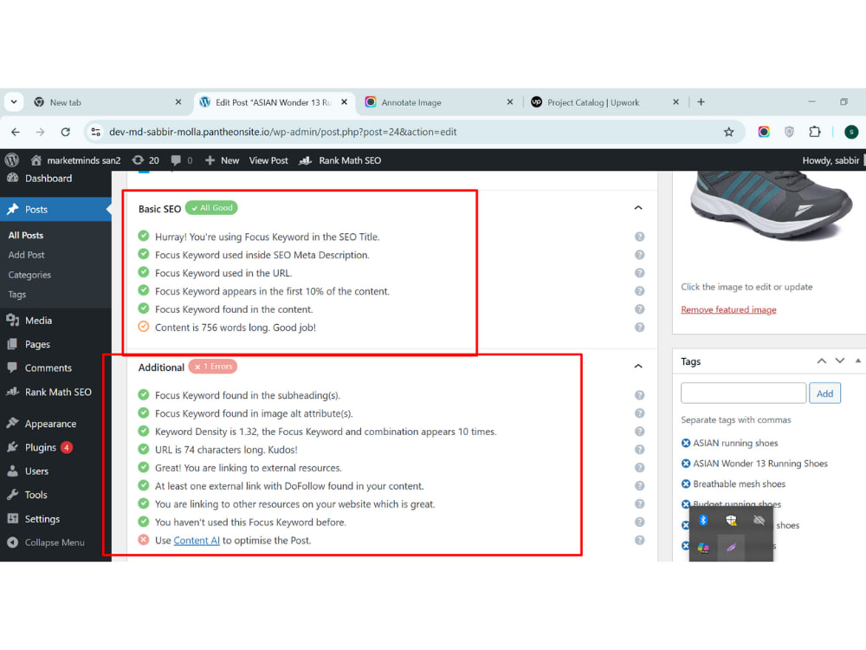The image size is (866, 650).
Task: Click Remove featured image link
Action: [728, 309]
